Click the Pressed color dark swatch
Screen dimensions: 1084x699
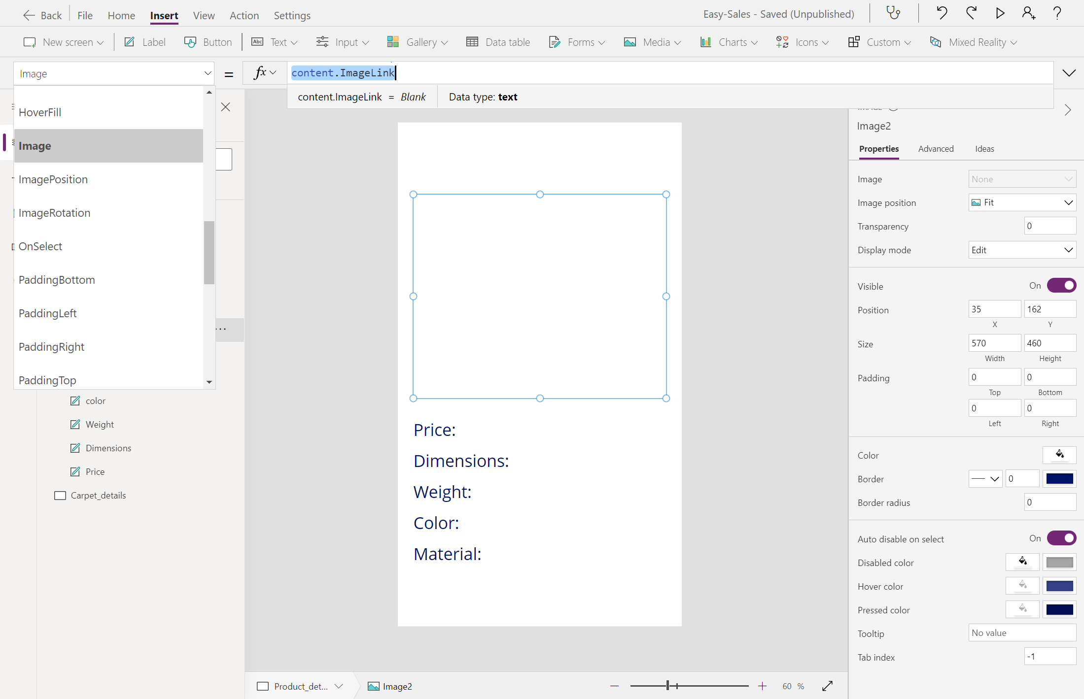[1059, 609]
